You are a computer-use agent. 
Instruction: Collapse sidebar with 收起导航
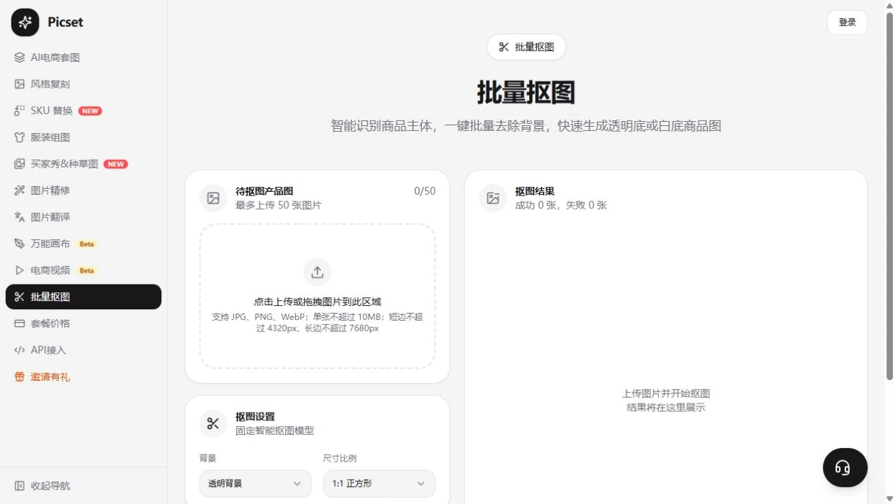point(83,486)
